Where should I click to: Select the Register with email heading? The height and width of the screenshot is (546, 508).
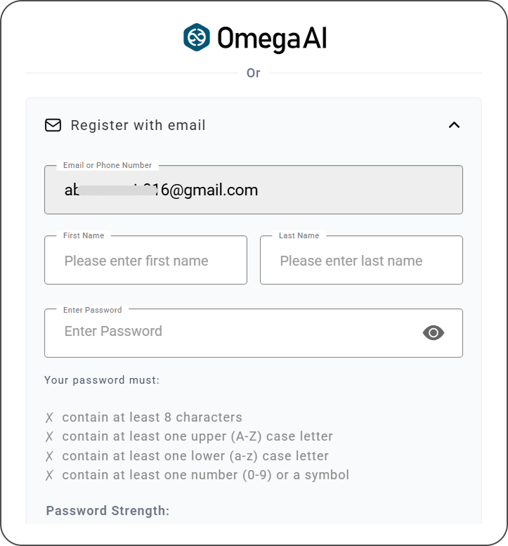point(138,125)
